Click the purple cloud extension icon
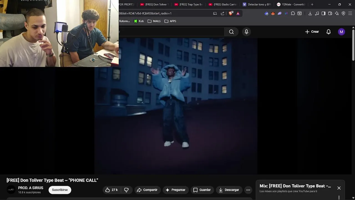This screenshot has height=200, width=355. coord(280,13)
